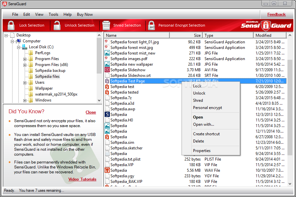Click the PDF icon of Softpedia test
This screenshot has width=296, height=197.
click(107, 87)
